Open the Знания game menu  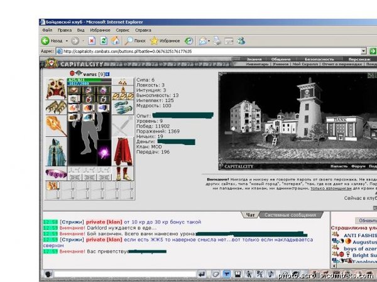tap(254, 60)
